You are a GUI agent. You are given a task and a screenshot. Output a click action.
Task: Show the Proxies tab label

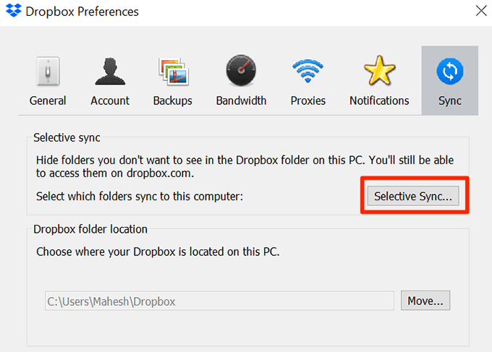point(308,100)
